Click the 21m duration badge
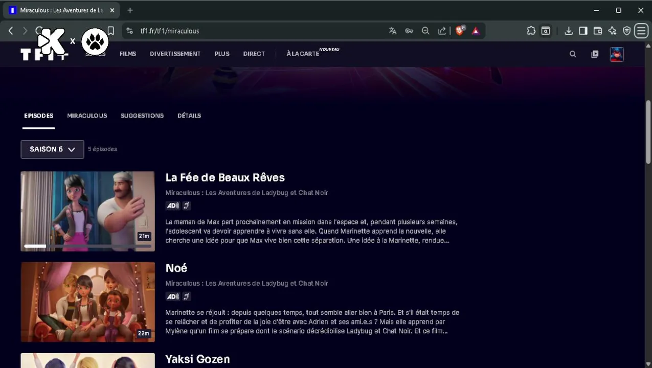This screenshot has height=368, width=652. pyautogui.click(x=144, y=236)
